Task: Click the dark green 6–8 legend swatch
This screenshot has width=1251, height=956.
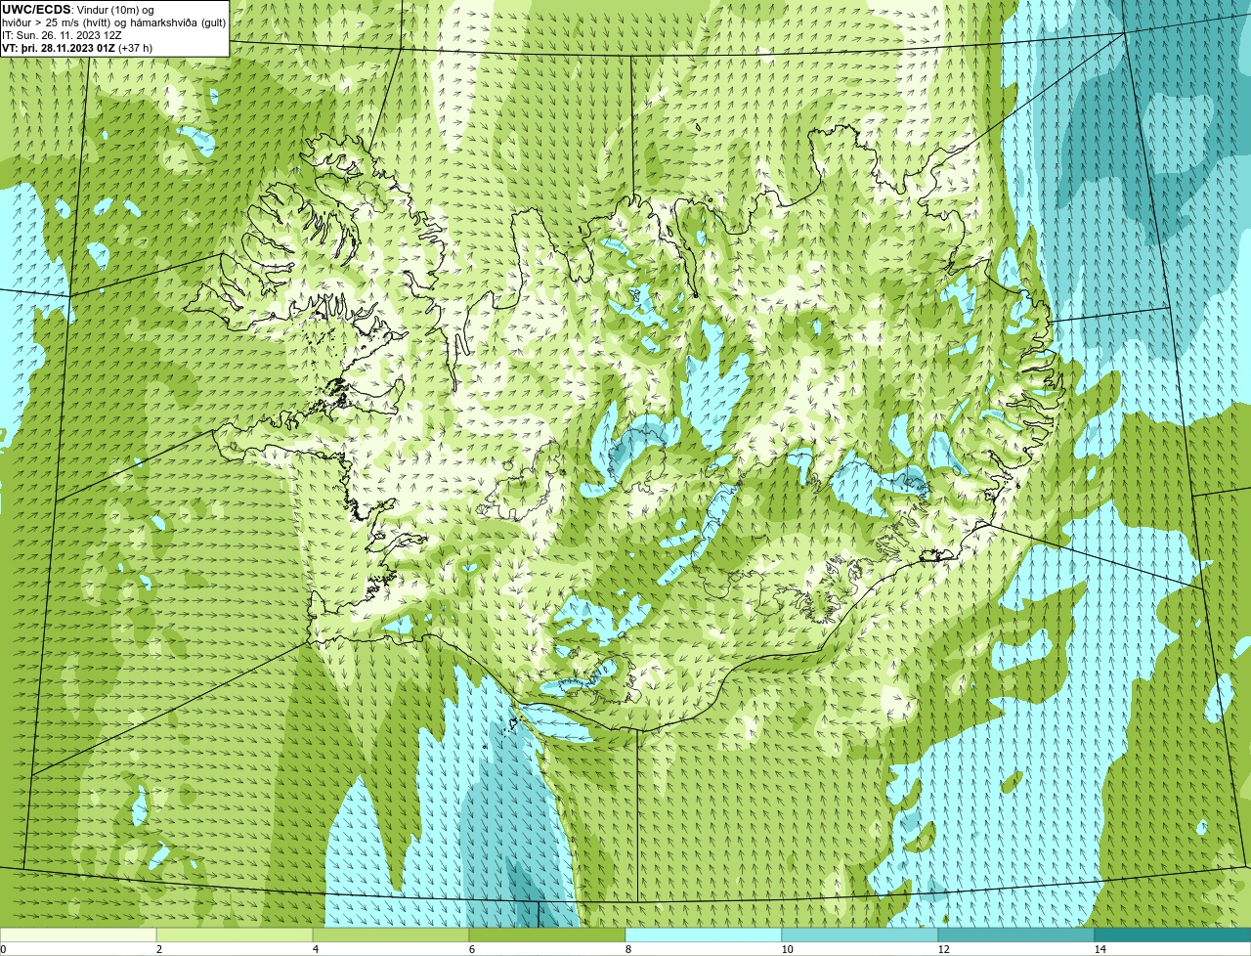Action: coord(547,934)
